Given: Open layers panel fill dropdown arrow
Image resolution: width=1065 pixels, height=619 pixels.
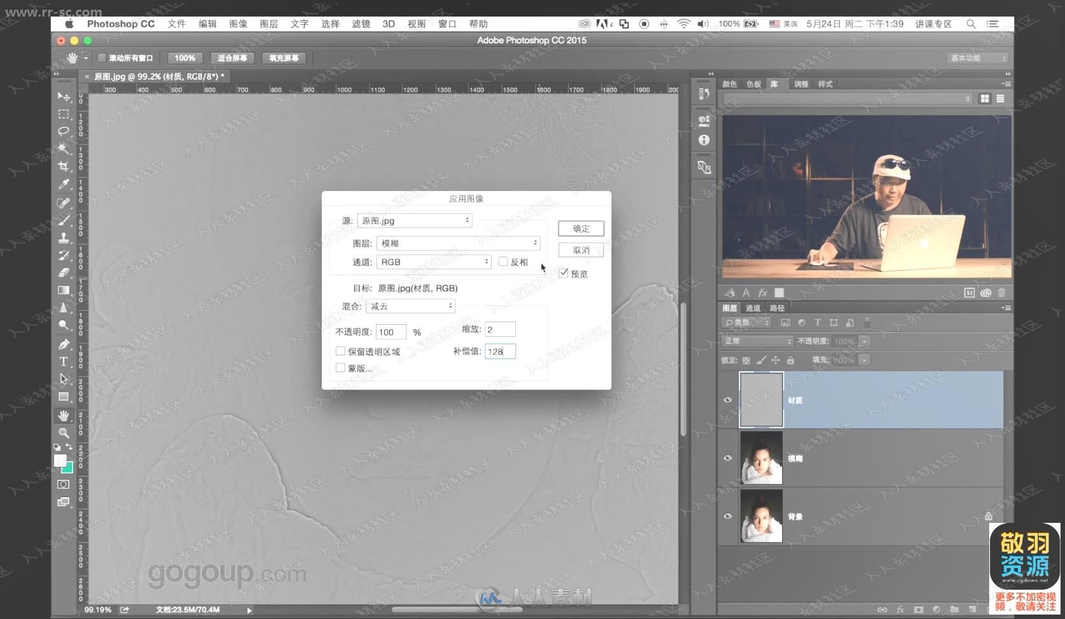Looking at the screenshot, I should [x=864, y=360].
